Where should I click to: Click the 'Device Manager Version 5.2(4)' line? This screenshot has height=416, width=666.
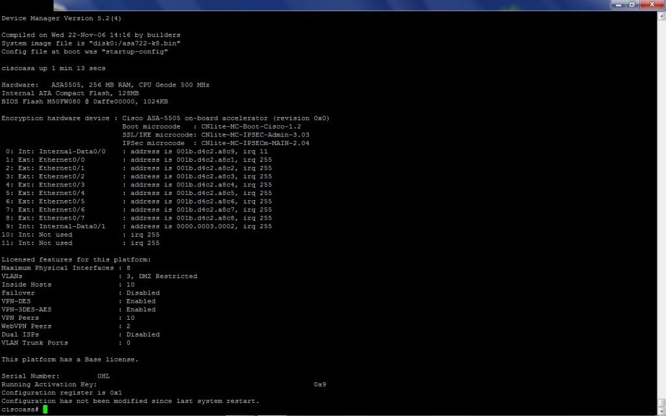click(61, 18)
